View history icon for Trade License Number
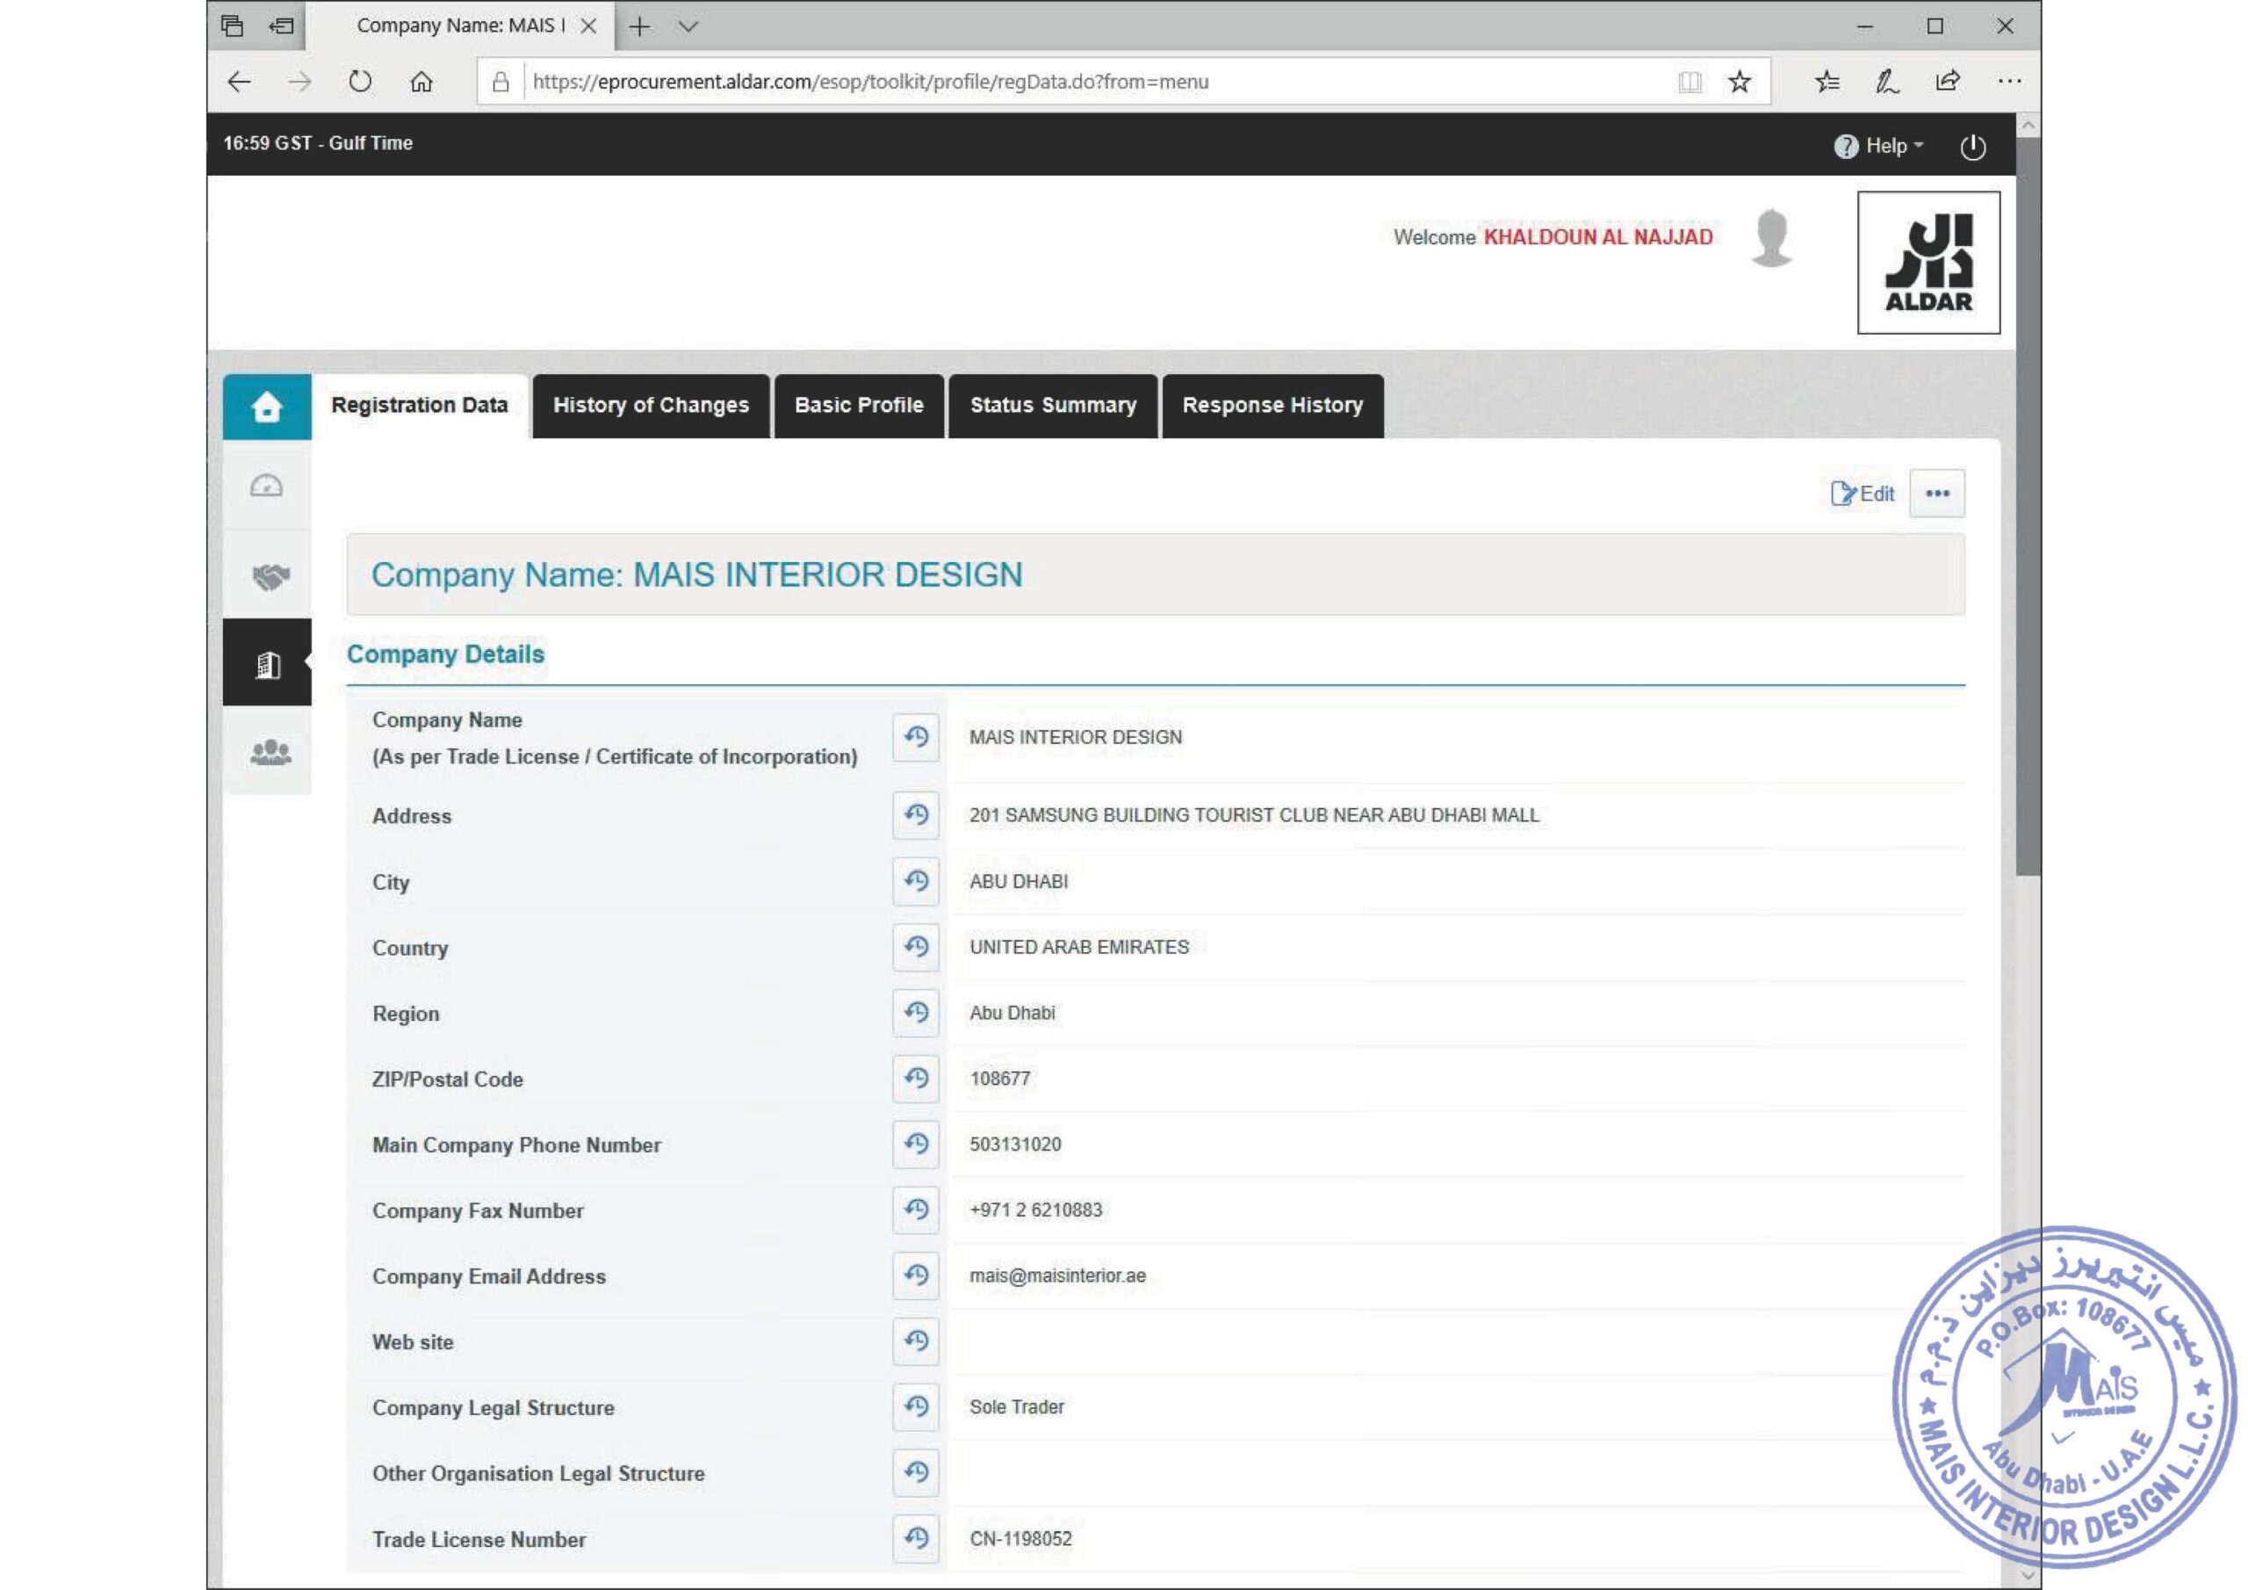 pos(916,1538)
